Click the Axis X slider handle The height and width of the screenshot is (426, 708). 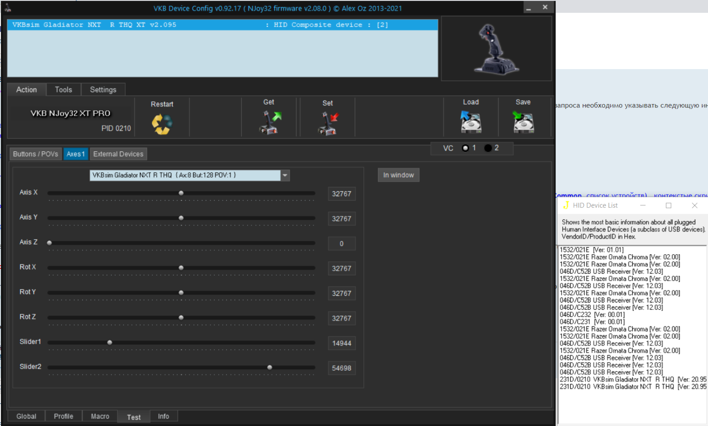(x=181, y=193)
